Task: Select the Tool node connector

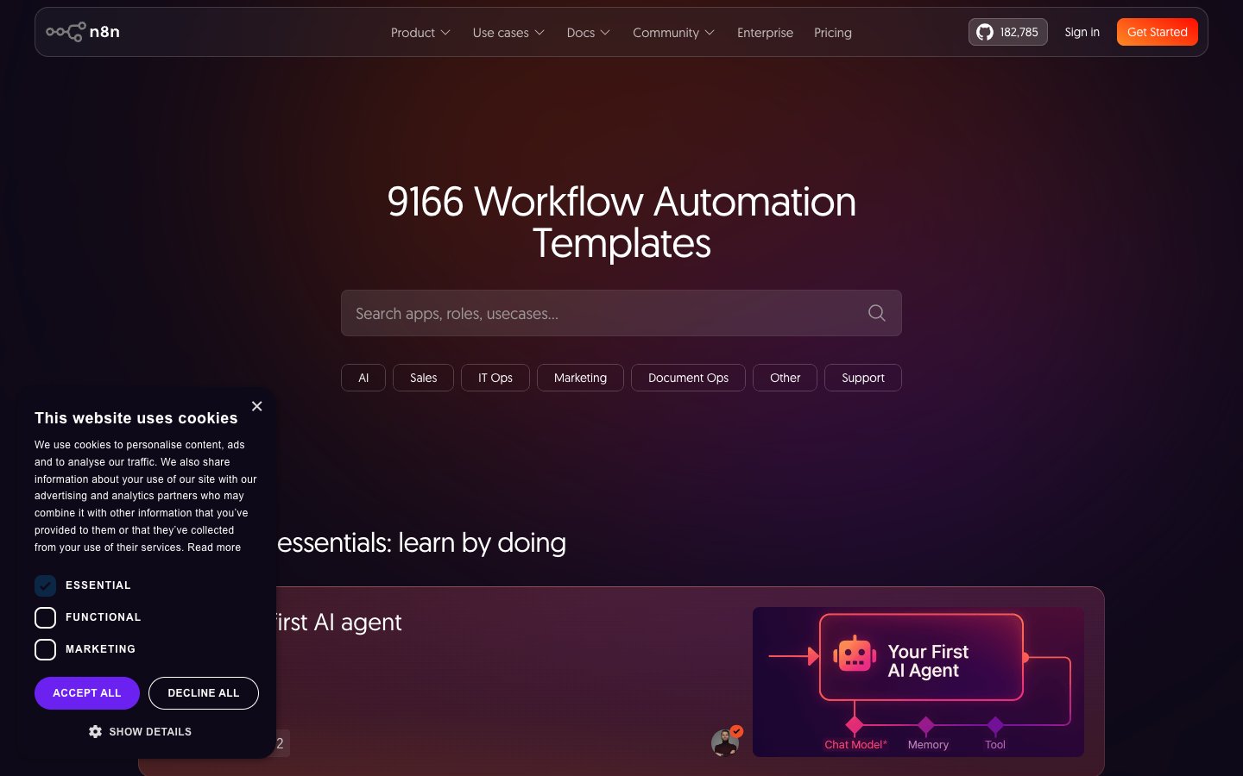Action: coord(994,726)
